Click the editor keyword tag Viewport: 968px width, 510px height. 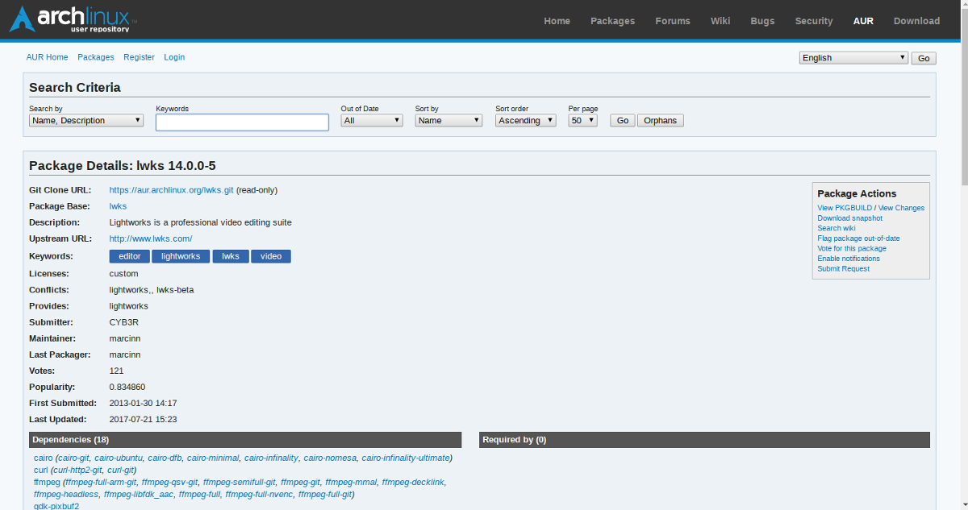129,256
